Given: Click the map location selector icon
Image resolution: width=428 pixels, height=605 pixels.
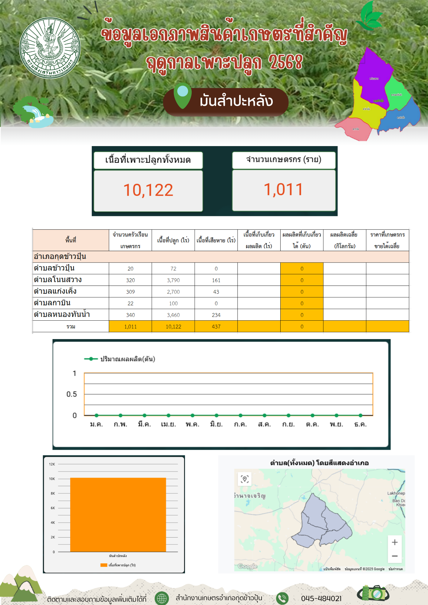Looking at the screenshot, I should [x=245, y=479].
